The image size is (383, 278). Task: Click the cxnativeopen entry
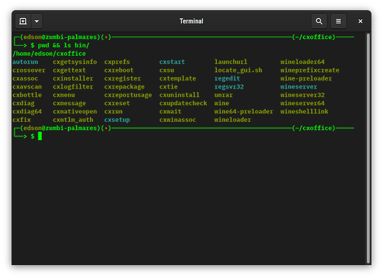74,111
